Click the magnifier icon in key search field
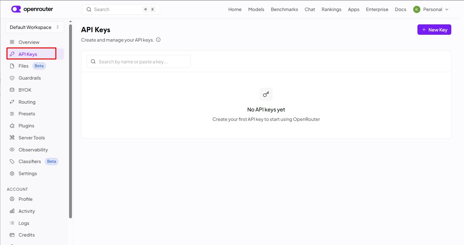This screenshot has height=245, width=464. coord(93,61)
